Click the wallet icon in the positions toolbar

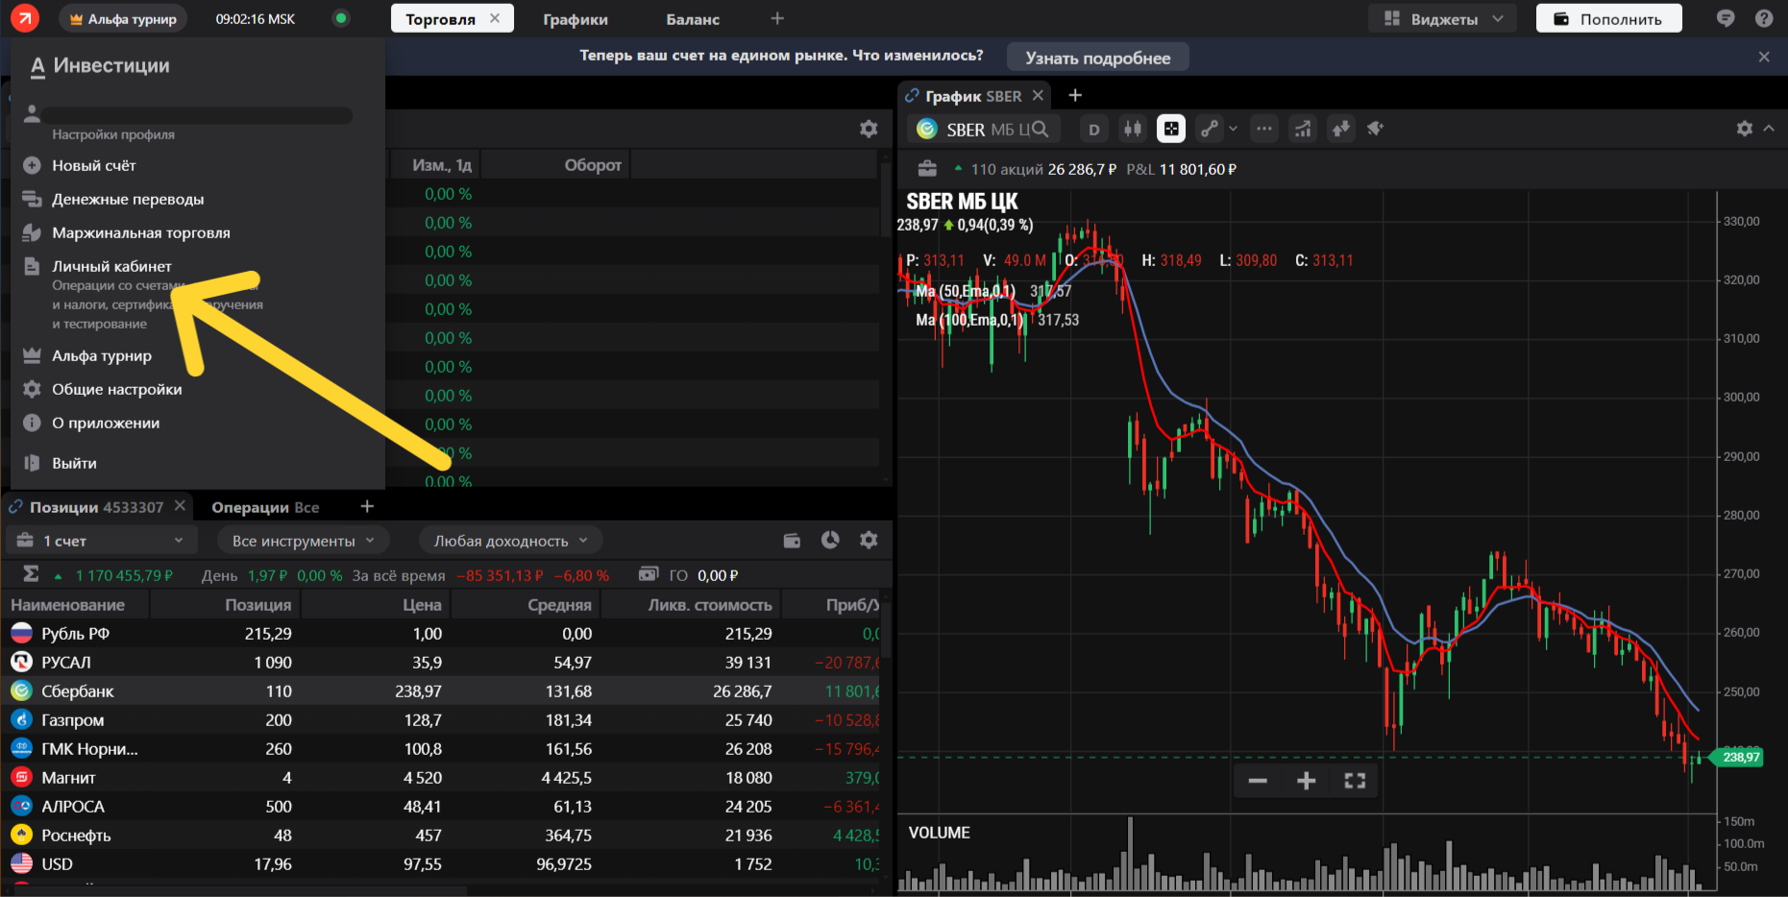[792, 541]
